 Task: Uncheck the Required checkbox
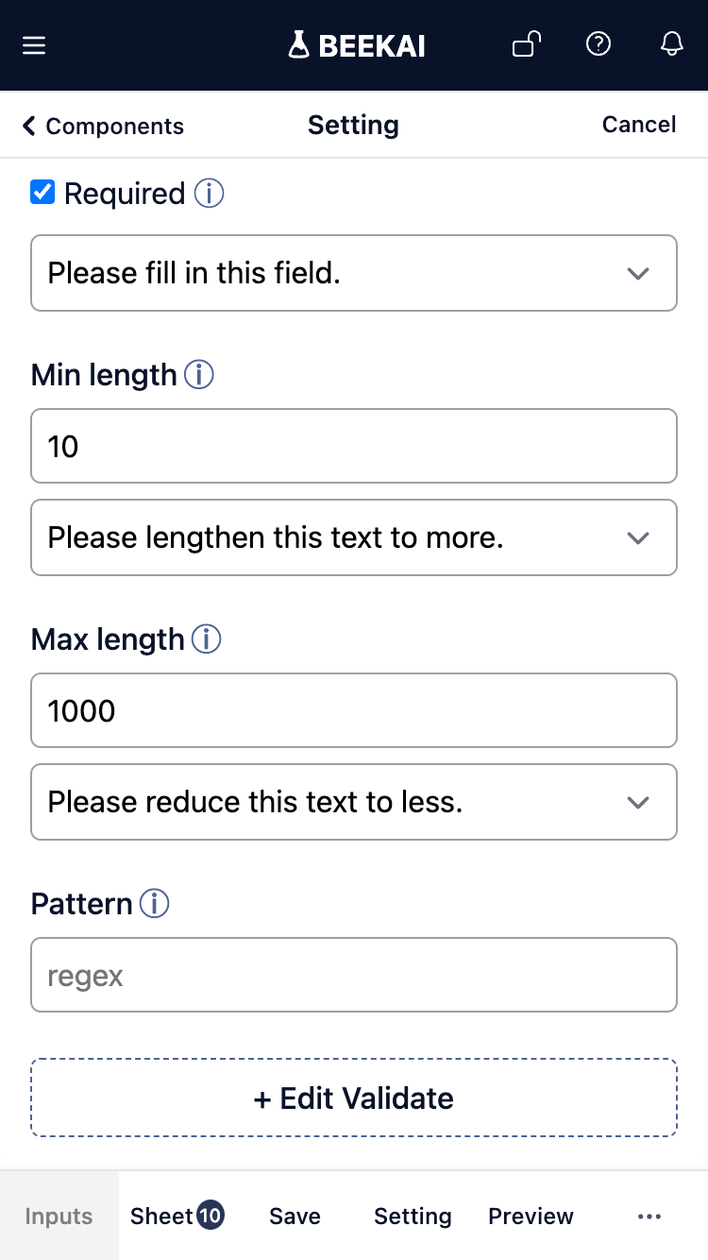(42, 193)
